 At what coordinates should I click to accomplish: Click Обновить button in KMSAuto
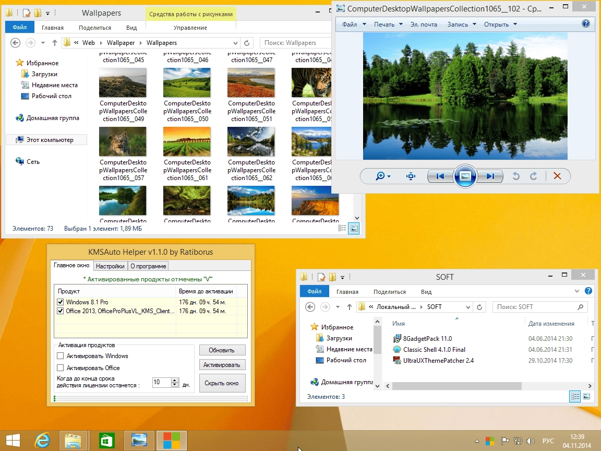(x=222, y=350)
